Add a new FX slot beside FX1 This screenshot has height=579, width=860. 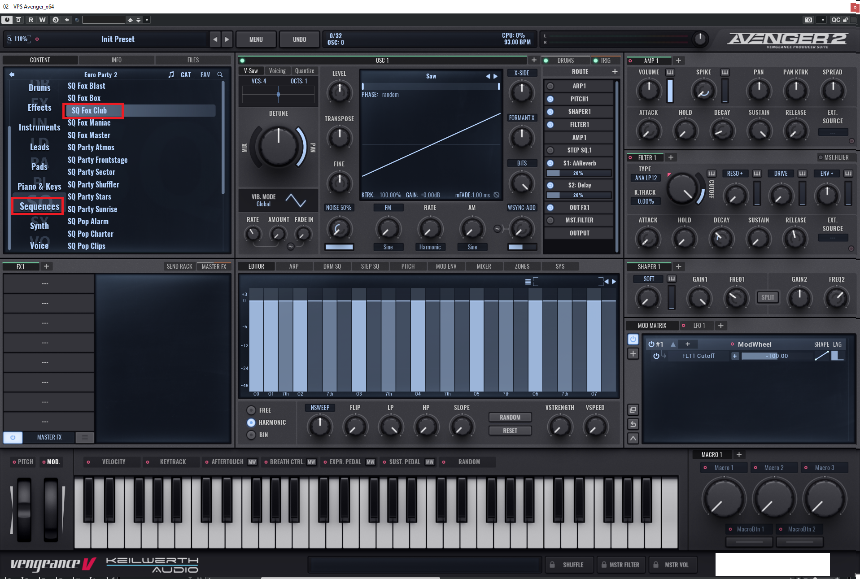(x=46, y=266)
